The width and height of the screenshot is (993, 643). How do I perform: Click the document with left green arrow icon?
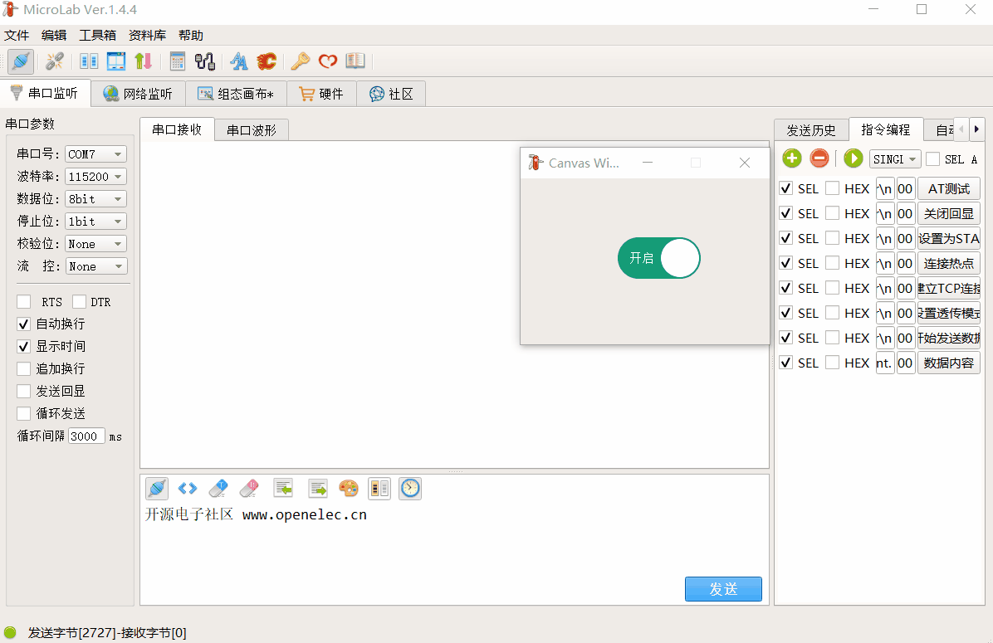(x=283, y=489)
